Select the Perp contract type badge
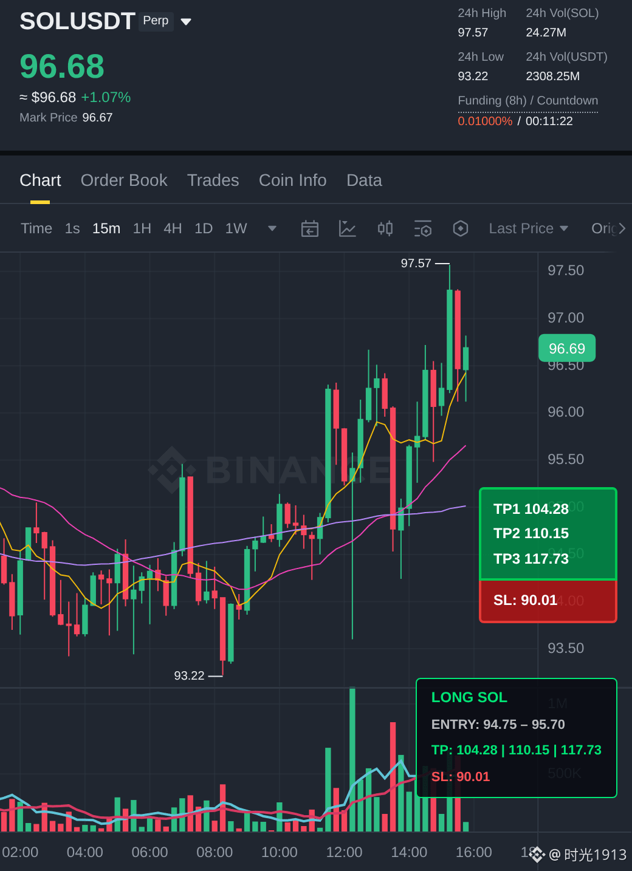This screenshot has height=871, width=632. tap(156, 21)
